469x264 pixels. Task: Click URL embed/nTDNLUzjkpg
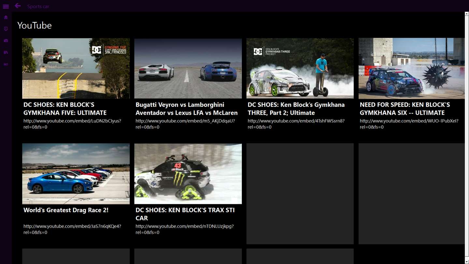click(x=185, y=229)
